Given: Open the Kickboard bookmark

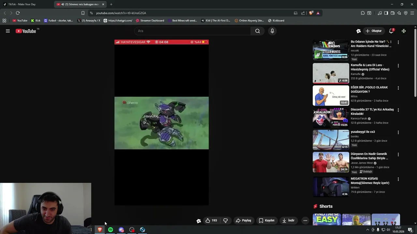Looking at the screenshot, I should click(x=276, y=20).
